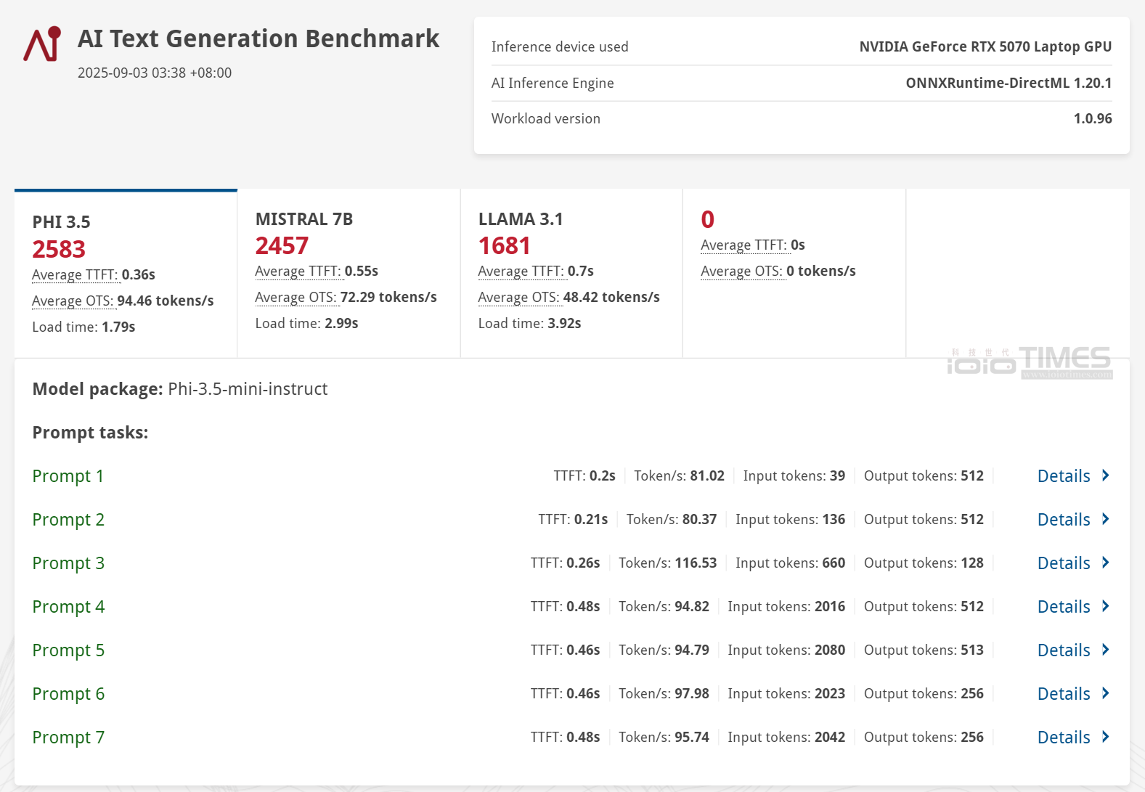Open Prompt 5 task
Image resolution: width=1145 pixels, height=792 pixels.
tap(68, 650)
